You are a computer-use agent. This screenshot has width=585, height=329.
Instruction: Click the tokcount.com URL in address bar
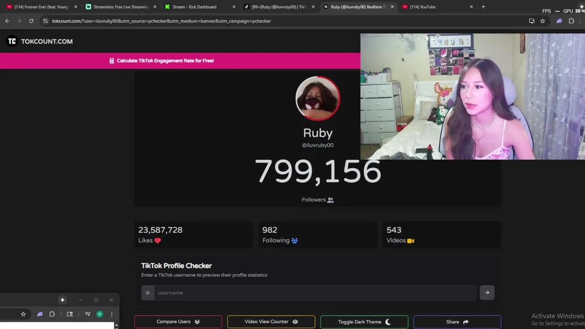161,21
